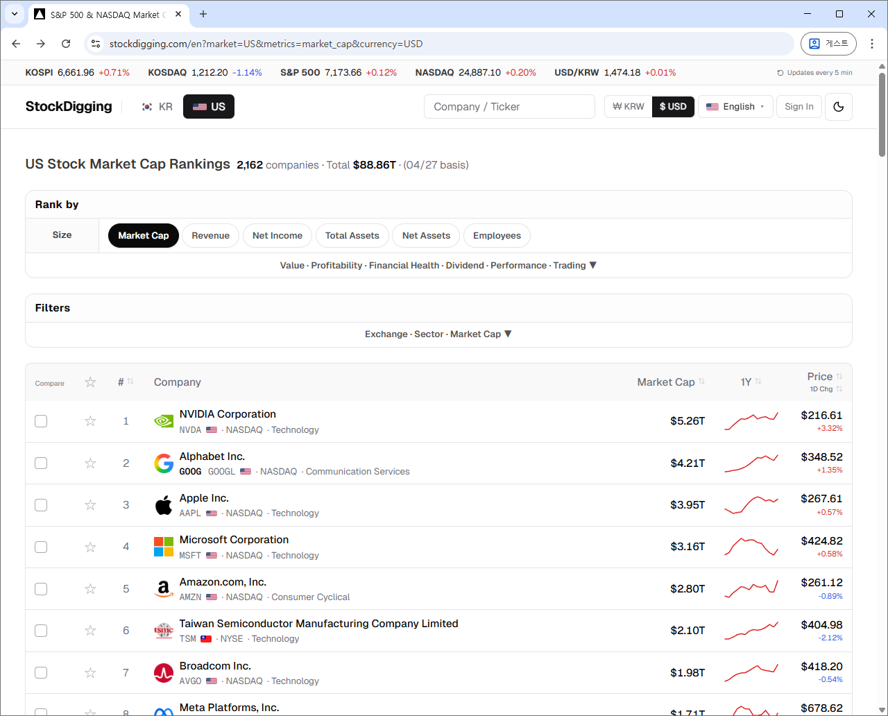Check the compare box for Microsoft

pos(41,547)
